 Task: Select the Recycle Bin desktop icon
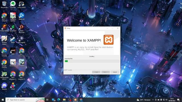point(4,5)
